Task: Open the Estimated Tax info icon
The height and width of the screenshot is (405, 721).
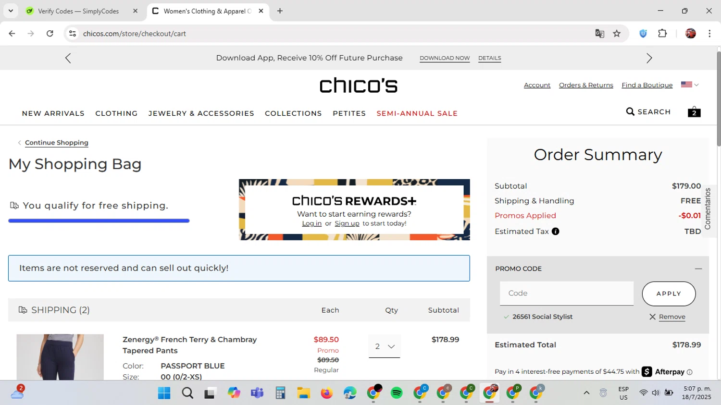Action: pyautogui.click(x=556, y=232)
